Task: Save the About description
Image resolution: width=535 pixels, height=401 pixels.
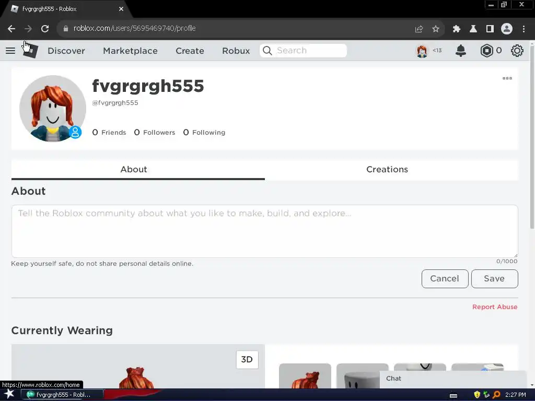Action: point(494,279)
